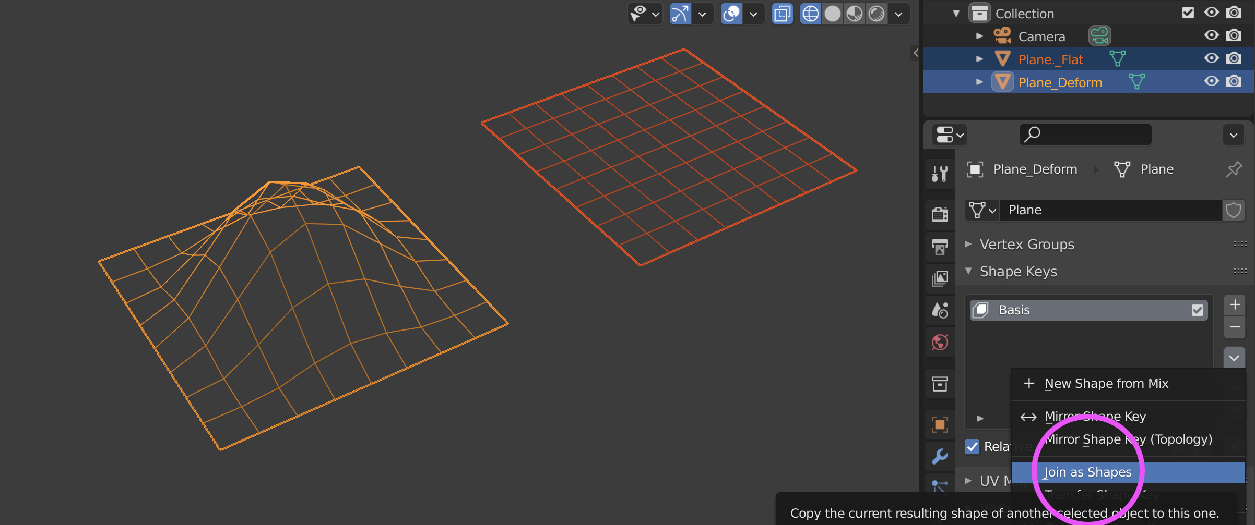Click the Plane mesh name field

click(x=1111, y=210)
